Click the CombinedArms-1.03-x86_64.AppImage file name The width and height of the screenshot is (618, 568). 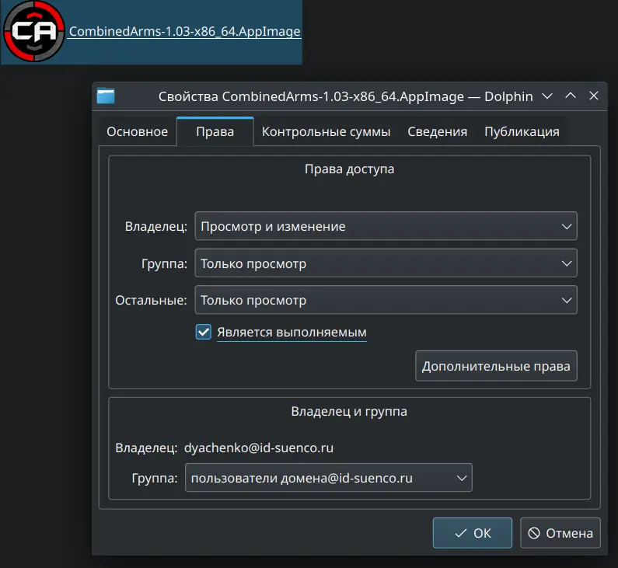(x=184, y=31)
